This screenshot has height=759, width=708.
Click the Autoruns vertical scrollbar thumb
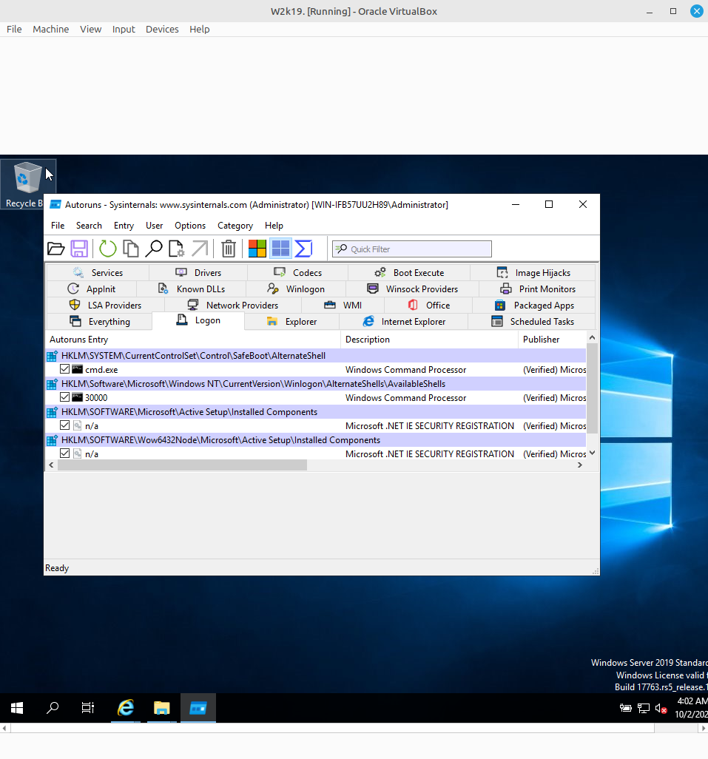coord(592,388)
